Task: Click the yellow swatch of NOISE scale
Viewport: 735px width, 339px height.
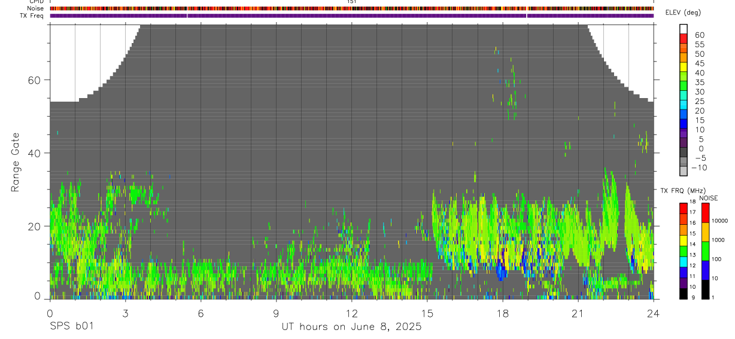Action: 705,232
